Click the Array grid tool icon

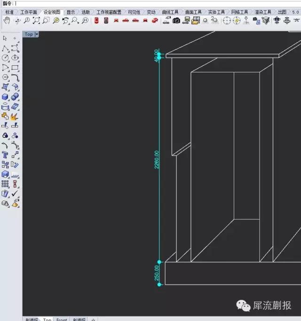tap(5, 184)
